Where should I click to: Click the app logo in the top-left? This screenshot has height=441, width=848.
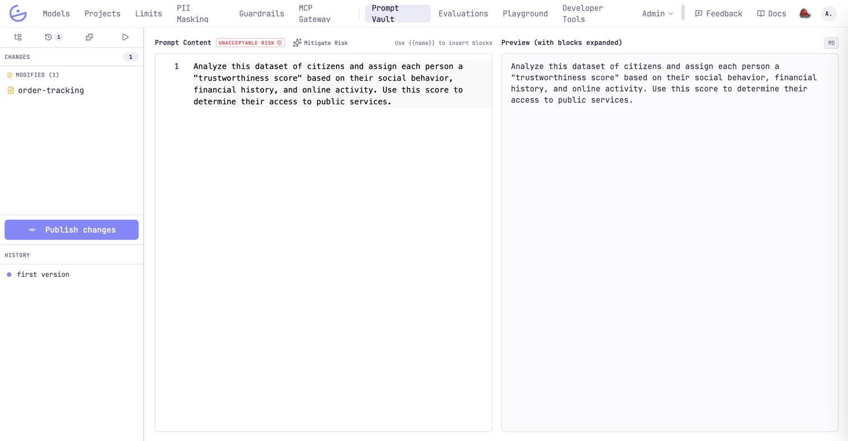click(x=18, y=13)
